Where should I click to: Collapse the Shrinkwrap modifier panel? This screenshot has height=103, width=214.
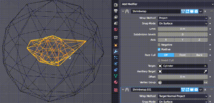click(123, 11)
